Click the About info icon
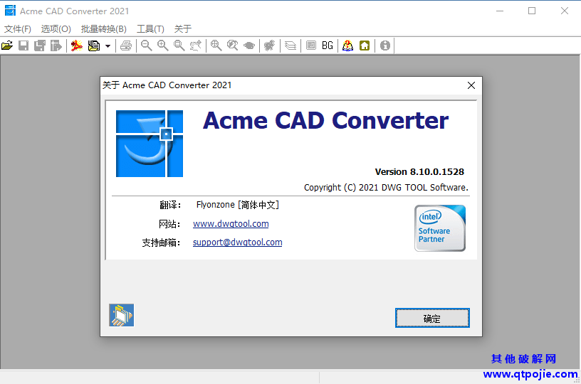Screen dimensions: 581x384 385,46
